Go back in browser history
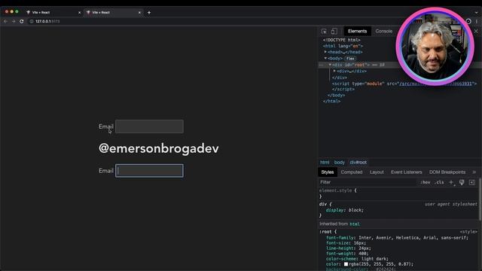Screen dimensions: 482x271 coord(5,21)
